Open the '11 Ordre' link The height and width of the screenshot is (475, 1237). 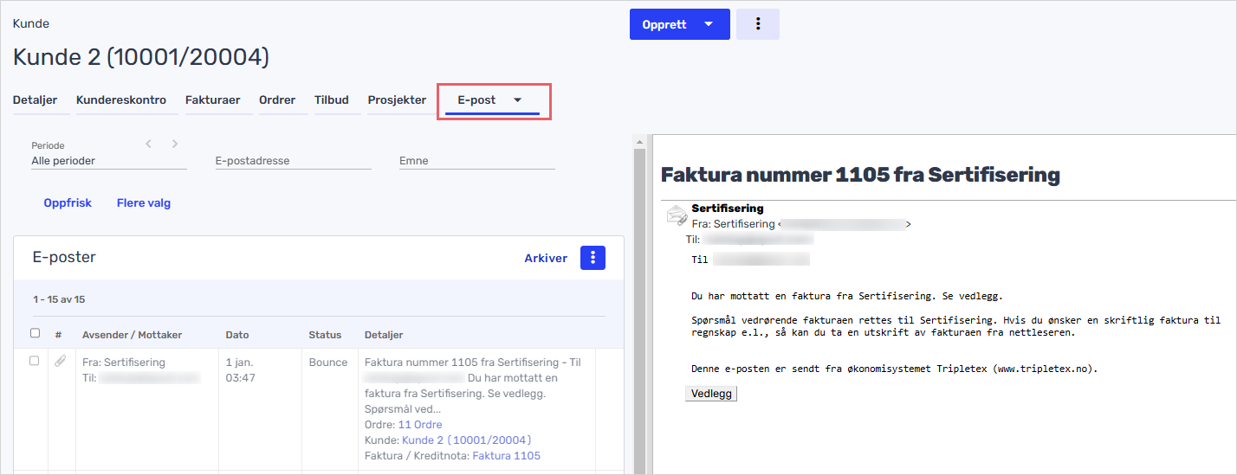pyautogui.click(x=419, y=425)
